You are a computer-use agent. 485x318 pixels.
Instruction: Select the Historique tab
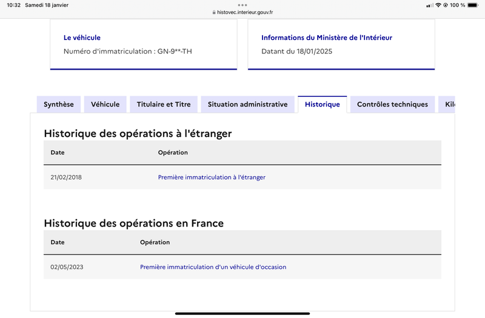click(323, 104)
